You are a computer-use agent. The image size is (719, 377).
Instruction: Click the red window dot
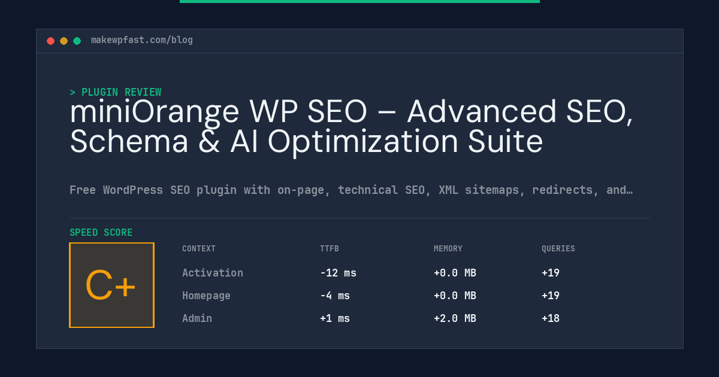click(50, 41)
